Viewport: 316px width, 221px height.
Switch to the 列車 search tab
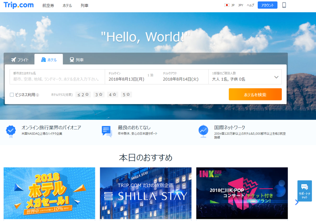(x=77, y=60)
